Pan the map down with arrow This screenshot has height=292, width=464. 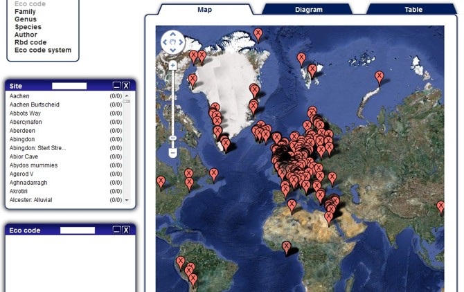click(x=173, y=50)
